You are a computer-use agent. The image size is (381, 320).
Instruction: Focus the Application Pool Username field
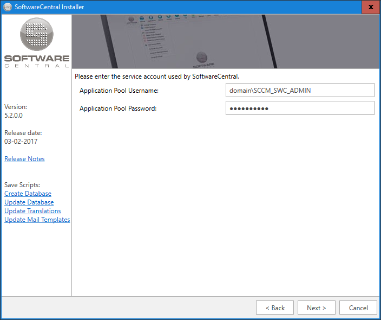[300, 91]
